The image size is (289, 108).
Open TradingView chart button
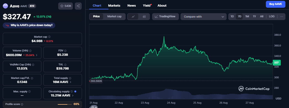coord(165,16)
